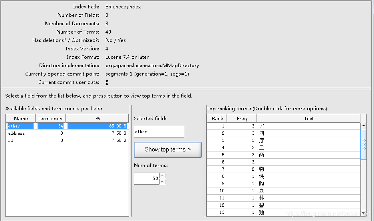Select rank 5 term row 两

(283, 155)
